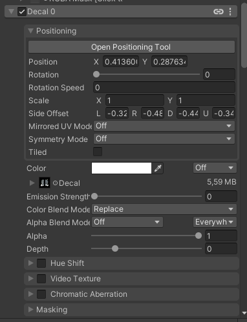Click the link icon in Decal 0 header

click(219, 12)
